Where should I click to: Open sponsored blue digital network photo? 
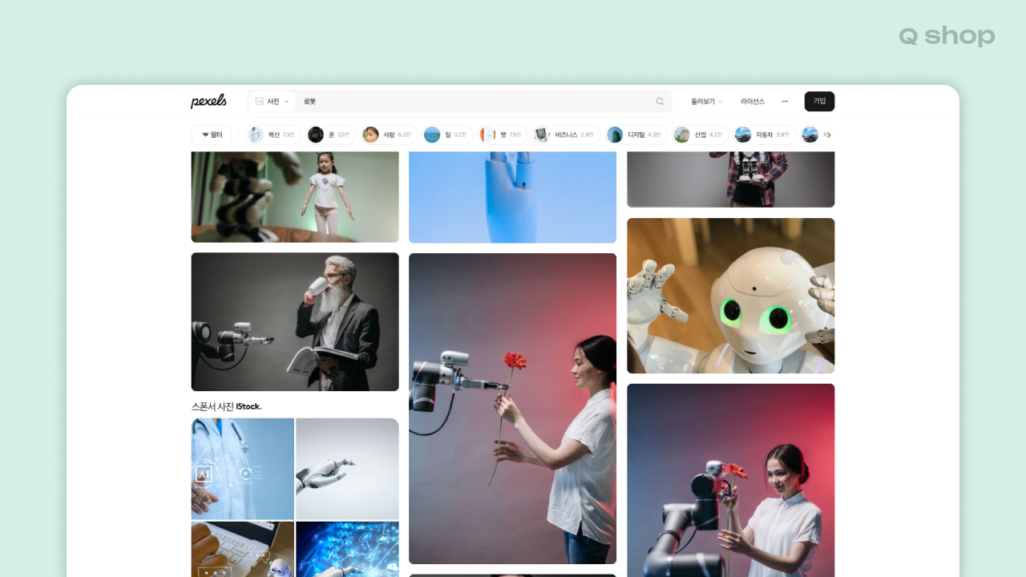347,550
